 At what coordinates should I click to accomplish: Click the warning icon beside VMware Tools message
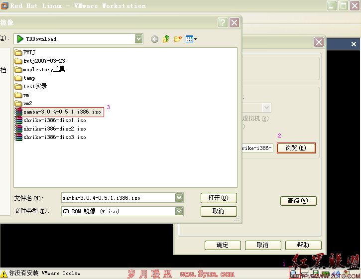pos(3,274)
